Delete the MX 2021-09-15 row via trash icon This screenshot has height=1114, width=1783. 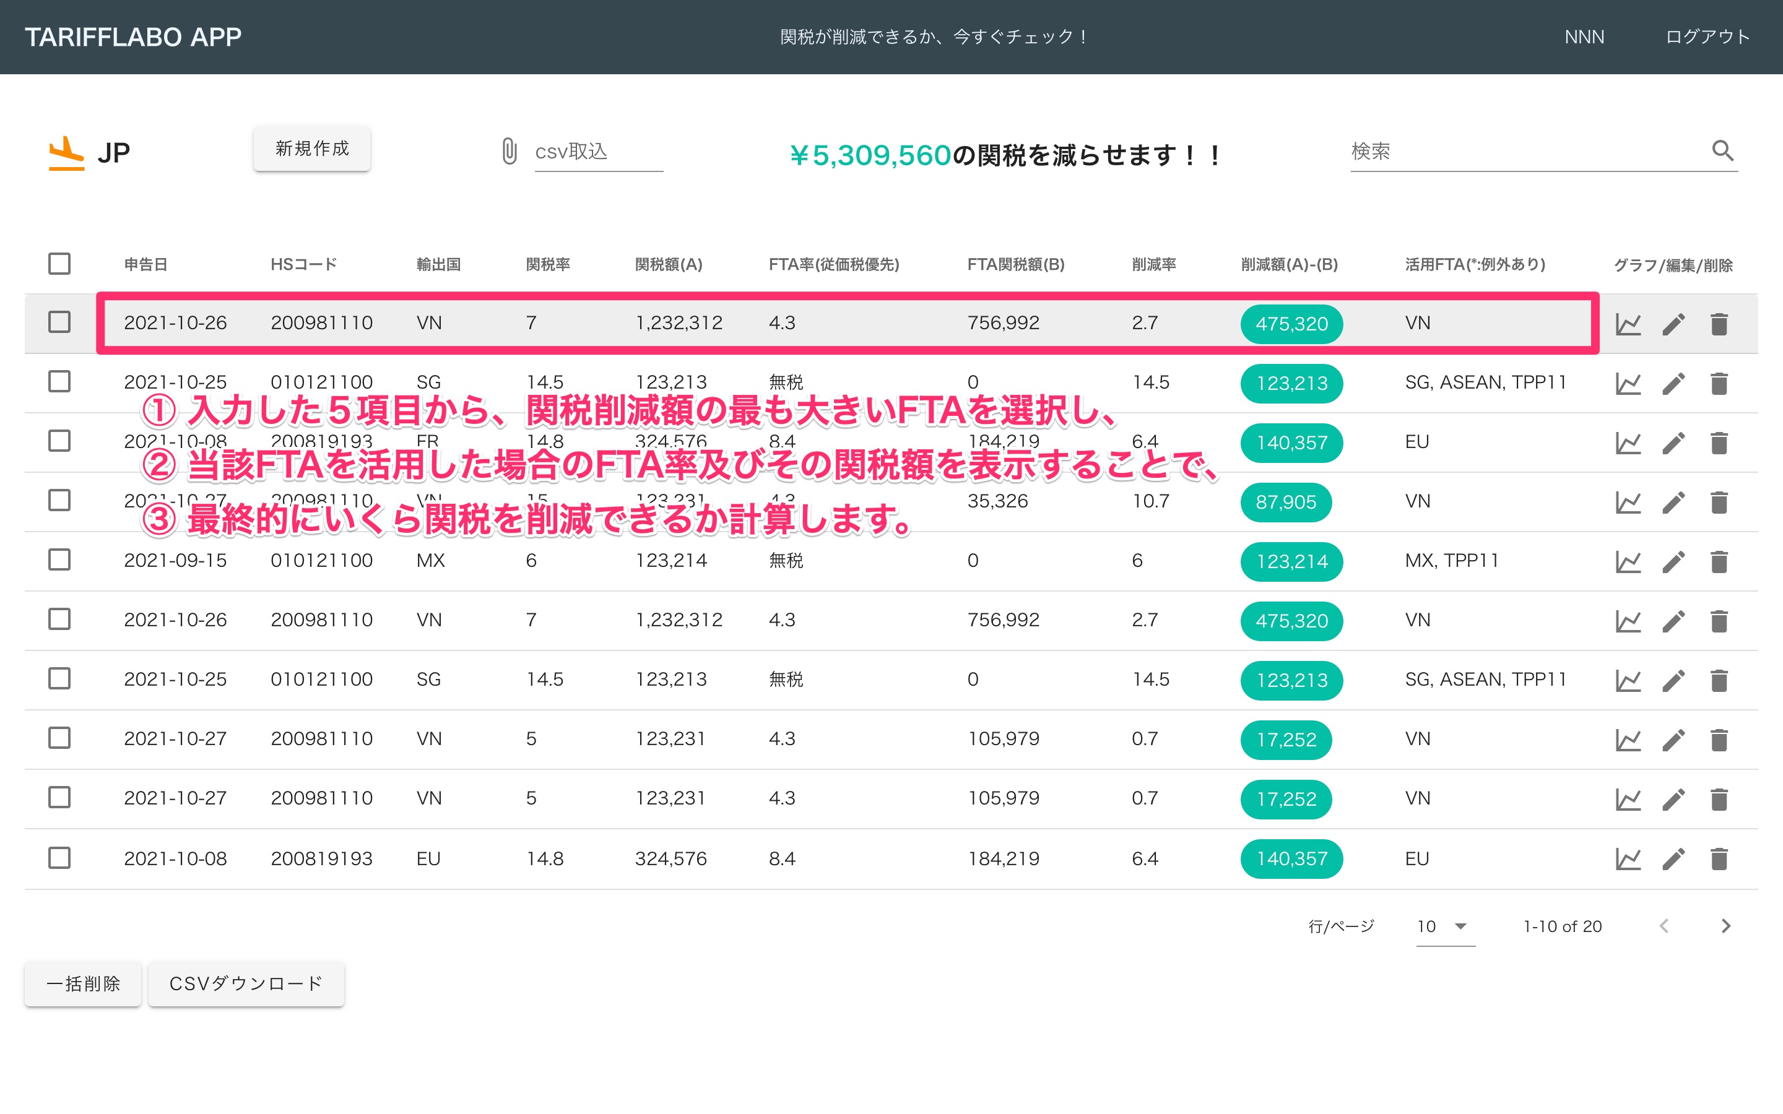[1719, 562]
